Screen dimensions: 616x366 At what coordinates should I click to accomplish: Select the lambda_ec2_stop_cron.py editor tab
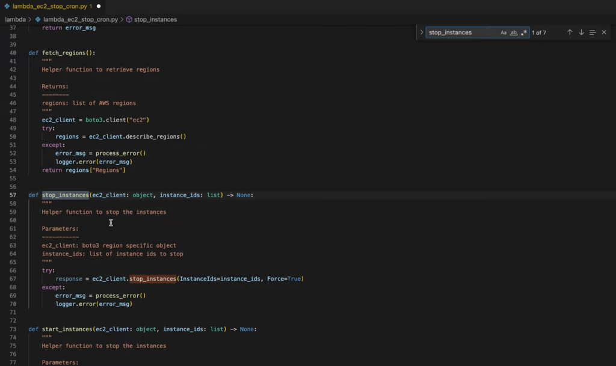point(52,6)
